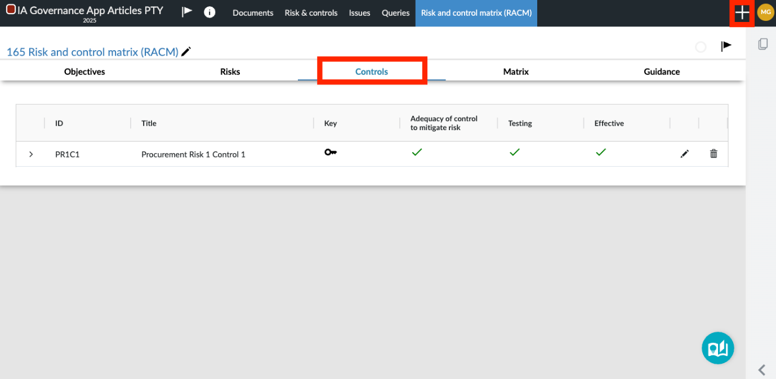Open the teal guide book button
The width and height of the screenshot is (776, 379).
718,348
